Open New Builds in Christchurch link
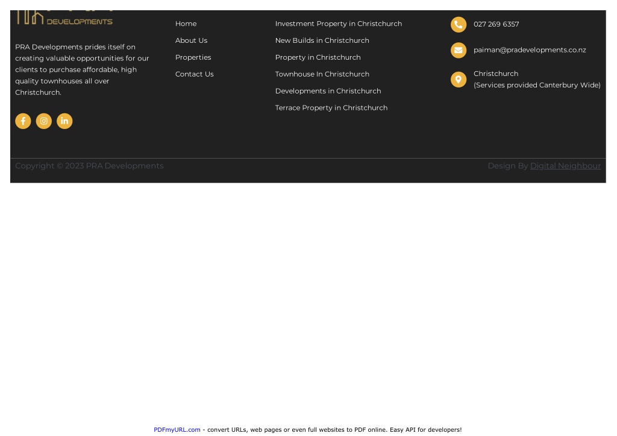Viewport: 617px width, 436px height. click(322, 40)
